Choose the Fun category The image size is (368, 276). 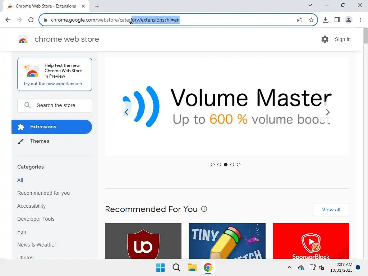coord(22,232)
